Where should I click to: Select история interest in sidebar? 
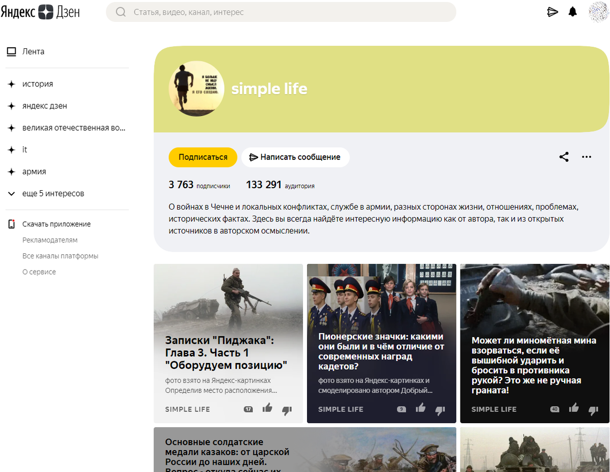pos(38,84)
